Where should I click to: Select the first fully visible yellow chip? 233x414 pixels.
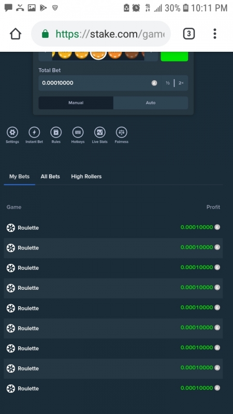tap(65, 54)
